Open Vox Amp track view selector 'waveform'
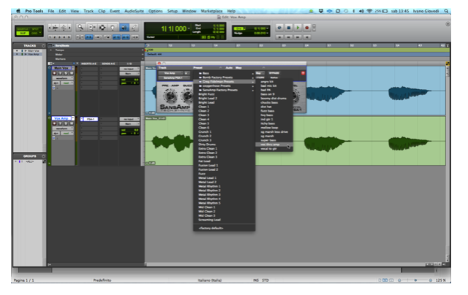 (63, 128)
